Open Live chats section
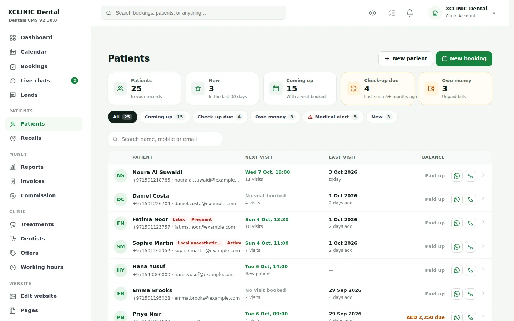This screenshot has width=514, height=321. [x=44, y=81]
